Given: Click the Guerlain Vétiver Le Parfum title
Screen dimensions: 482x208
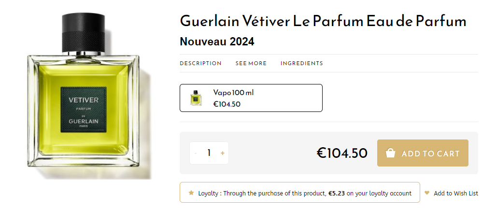Looking at the screenshot, I should (323, 21).
